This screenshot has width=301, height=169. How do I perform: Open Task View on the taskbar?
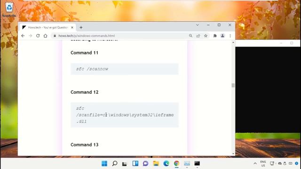[125, 163]
